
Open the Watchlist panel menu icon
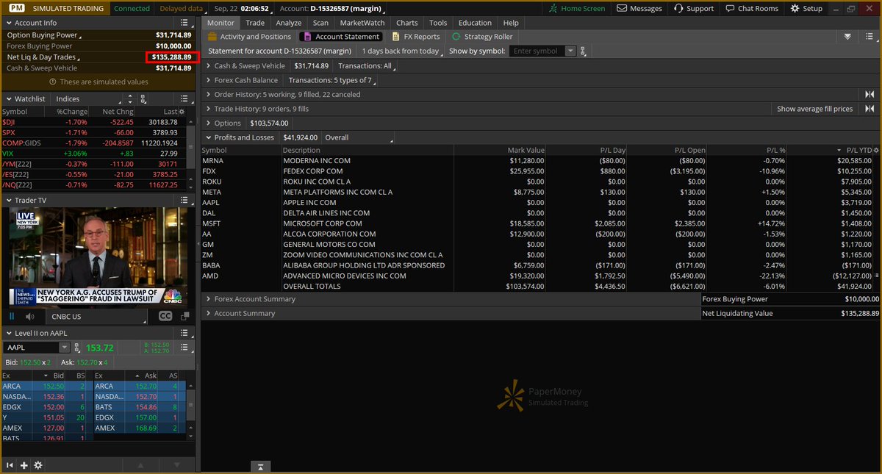click(185, 98)
